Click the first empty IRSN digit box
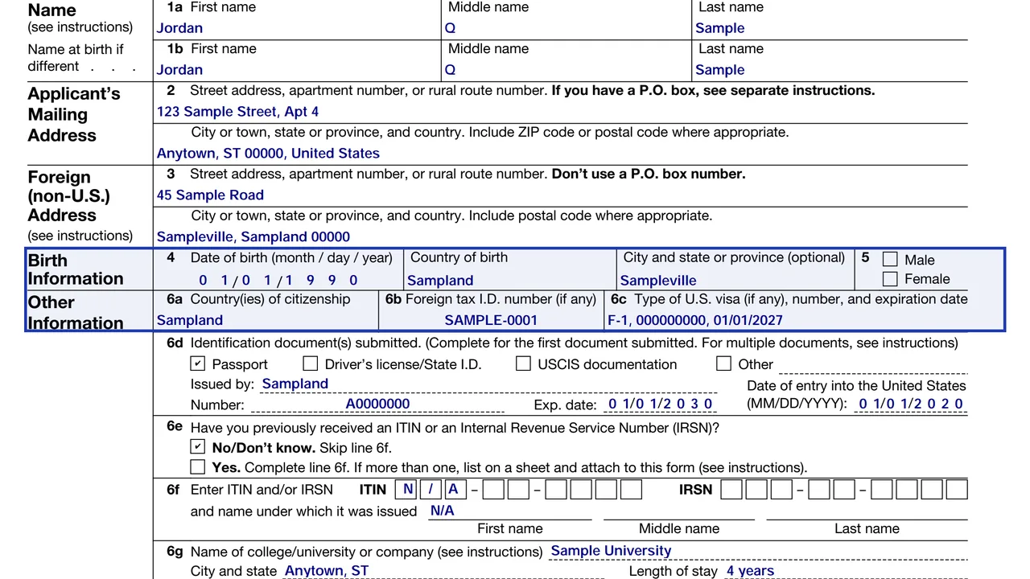Viewport: 1030px width, 579px height. tap(731, 489)
